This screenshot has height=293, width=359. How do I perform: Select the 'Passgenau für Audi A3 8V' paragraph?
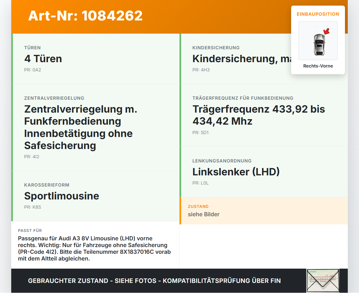(x=95, y=248)
